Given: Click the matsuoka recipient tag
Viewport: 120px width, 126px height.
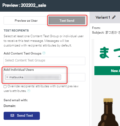Looking at the screenshot, I should point(33,77).
